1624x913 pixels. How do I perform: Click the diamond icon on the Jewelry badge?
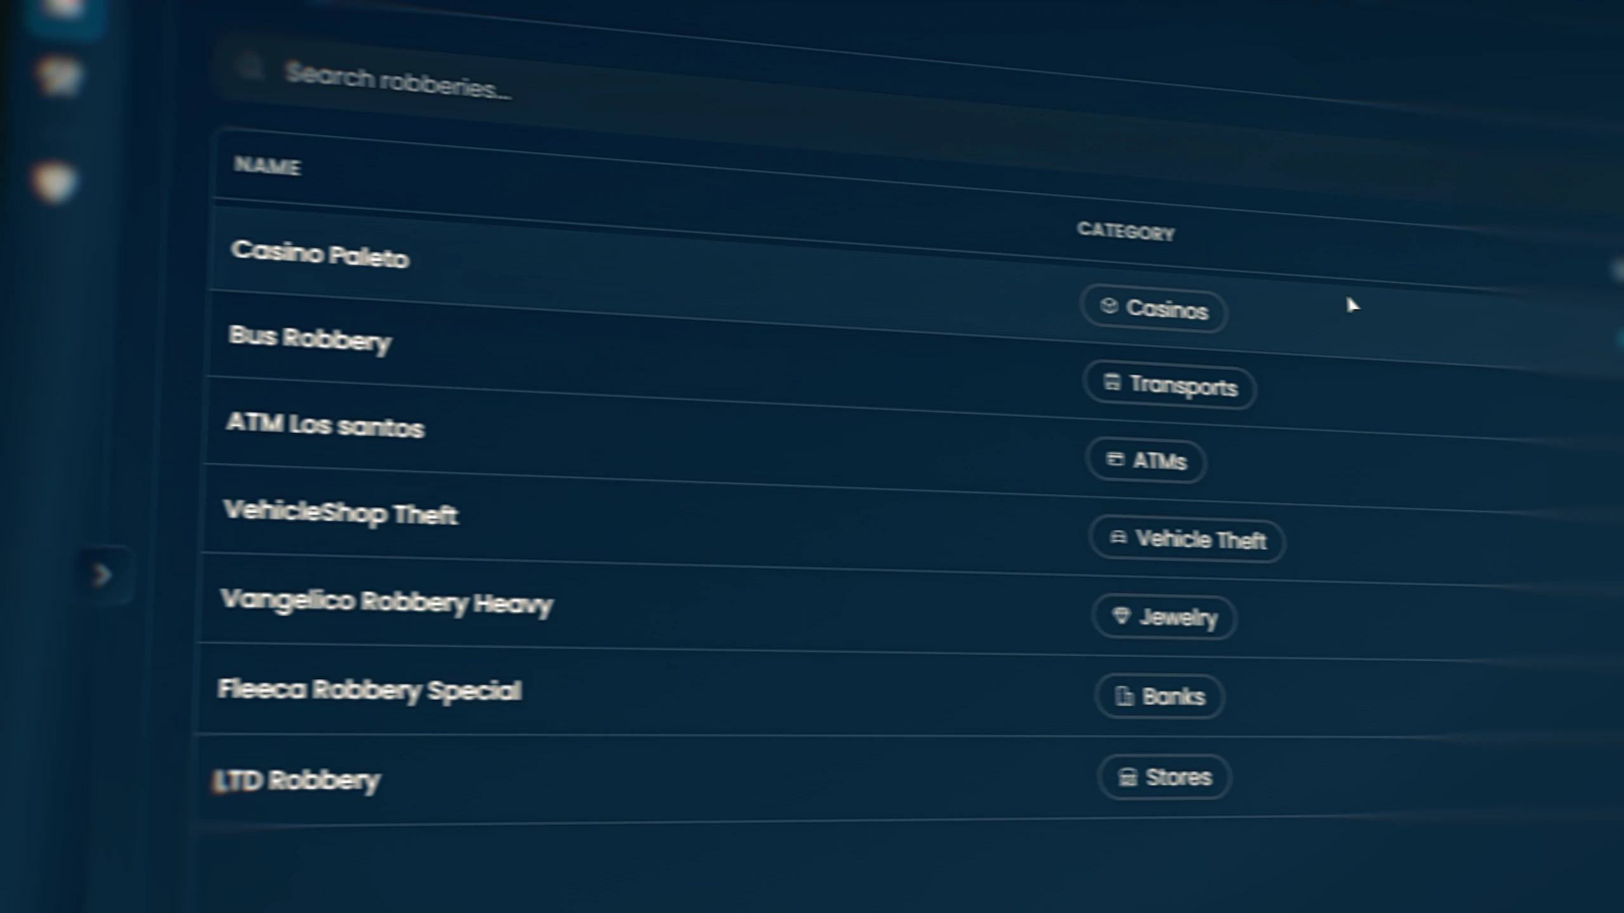(x=1122, y=616)
